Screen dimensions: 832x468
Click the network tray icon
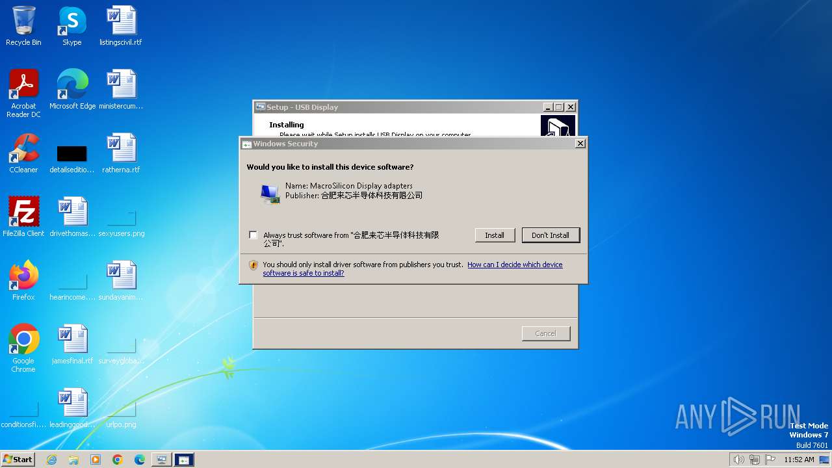755,460
